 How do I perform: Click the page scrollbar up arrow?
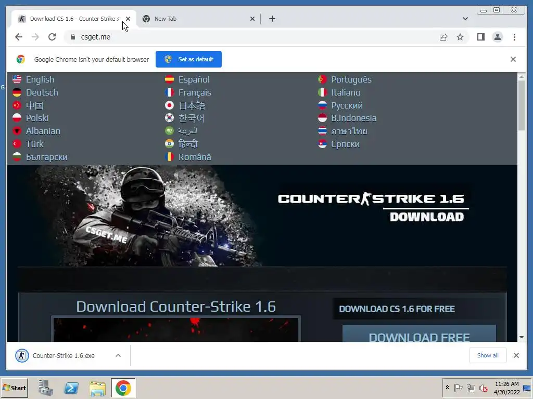(x=522, y=77)
